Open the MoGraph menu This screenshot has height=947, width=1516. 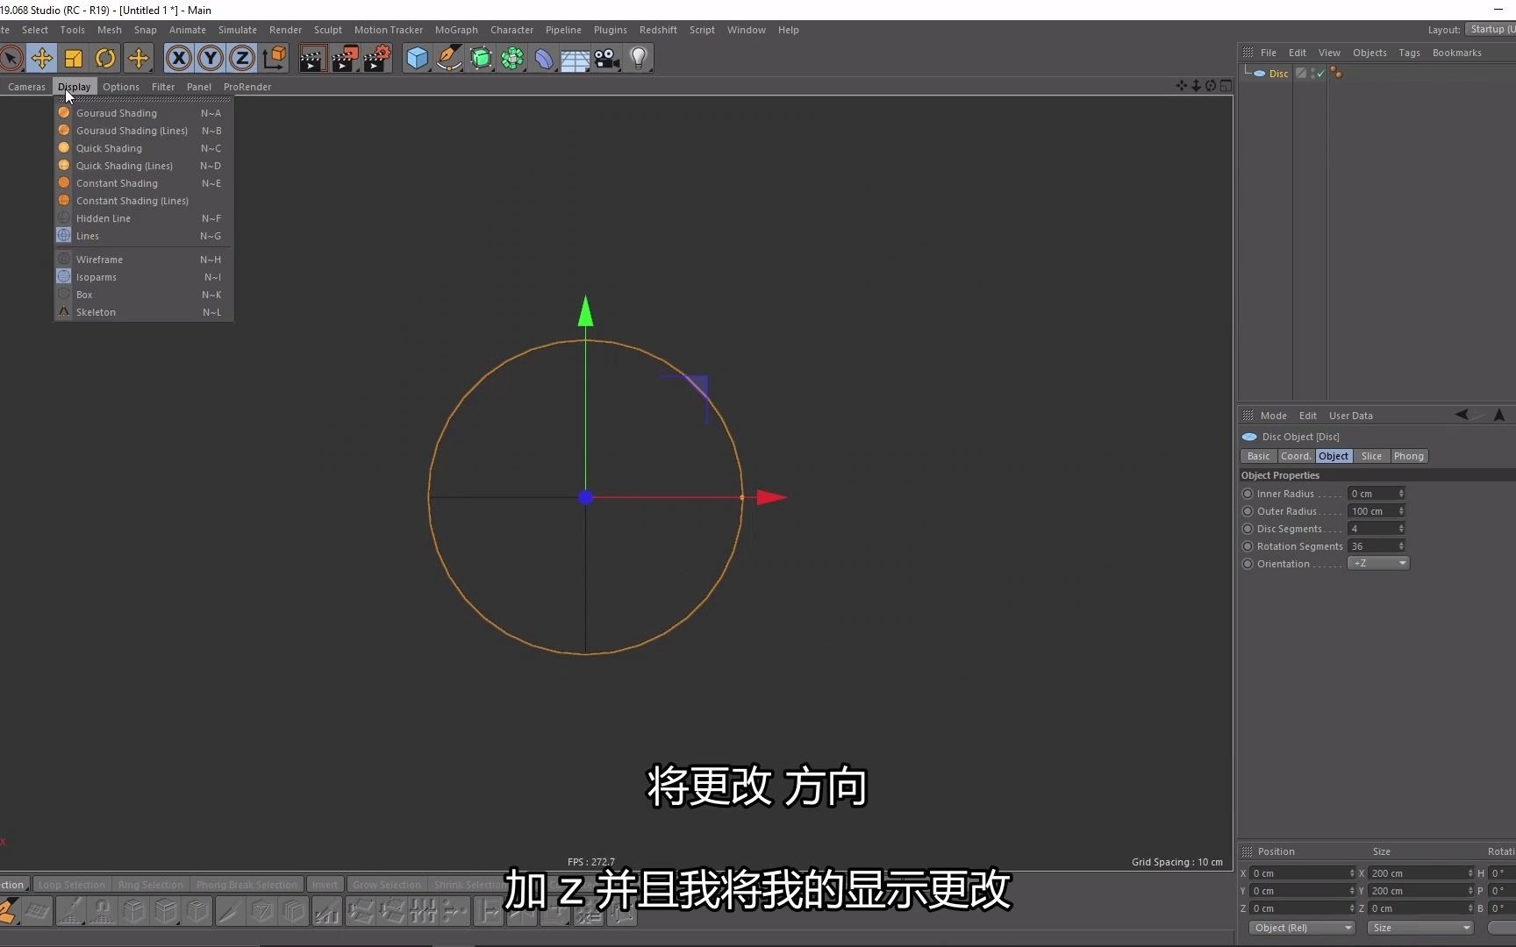click(x=456, y=29)
